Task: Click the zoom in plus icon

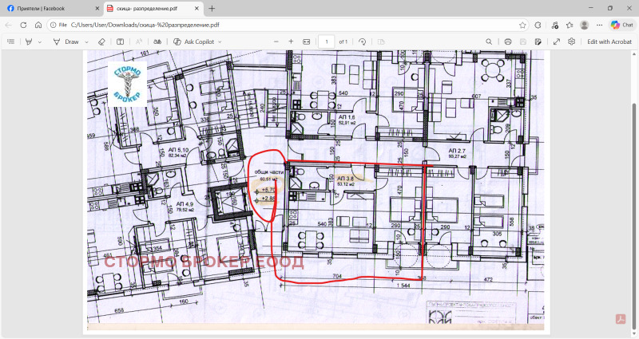Action: (x=291, y=41)
